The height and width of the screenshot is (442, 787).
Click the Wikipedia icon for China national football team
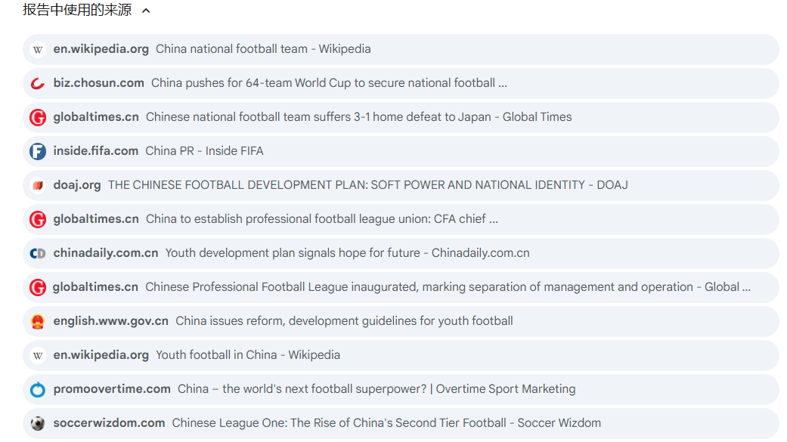coord(38,49)
